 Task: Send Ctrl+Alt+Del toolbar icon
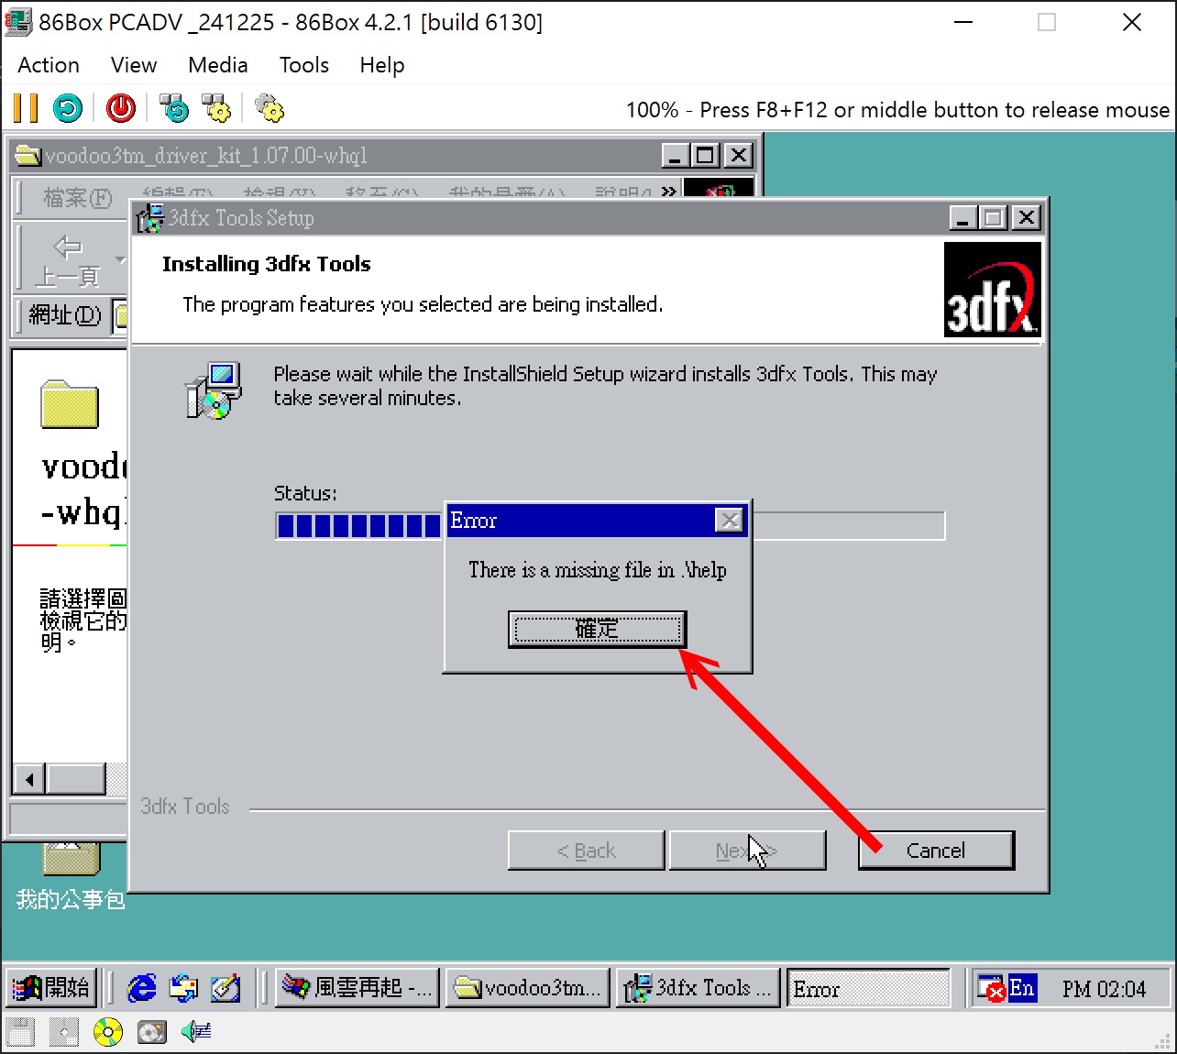(x=174, y=108)
